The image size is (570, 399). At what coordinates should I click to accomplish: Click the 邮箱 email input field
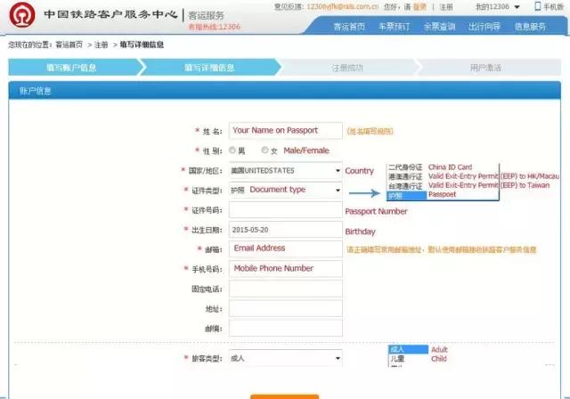click(x=286, y=248)
